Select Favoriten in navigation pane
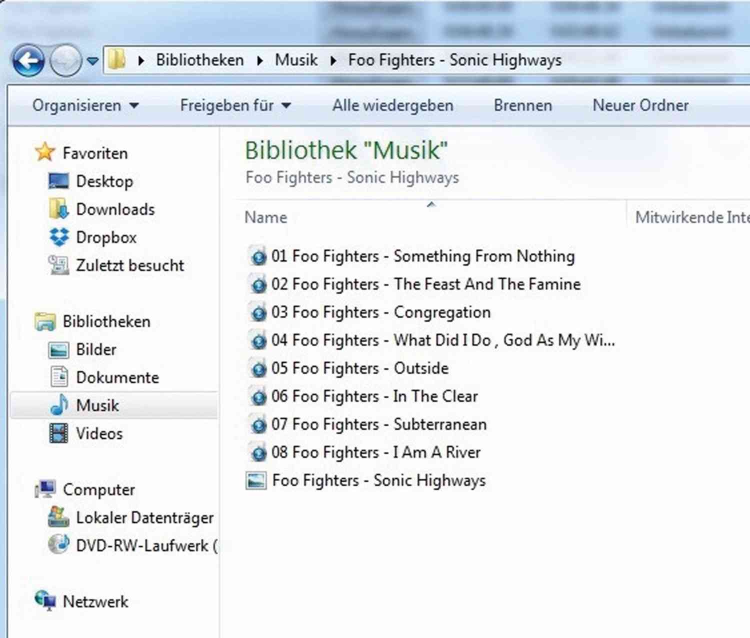Viewport: 750px width, 638px height. pyautogui.click(x=95, y=153)
